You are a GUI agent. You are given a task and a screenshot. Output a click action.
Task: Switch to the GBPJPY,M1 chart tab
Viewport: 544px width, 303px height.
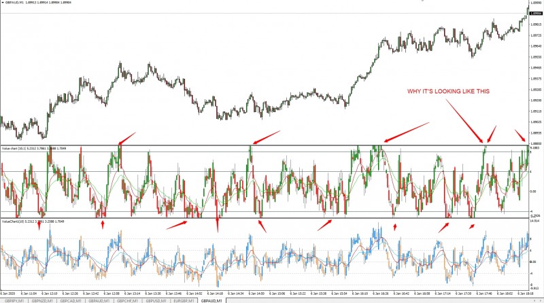[x=14, y=300]
